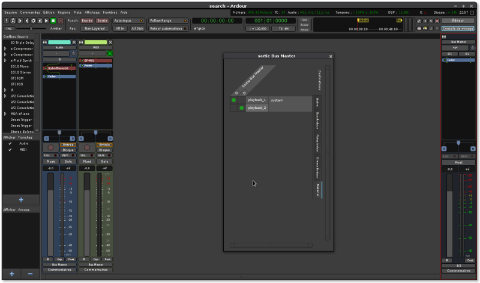Screen dimensions: 480x283
Task: Click the début marker in mini timeline
Action: 363,20
